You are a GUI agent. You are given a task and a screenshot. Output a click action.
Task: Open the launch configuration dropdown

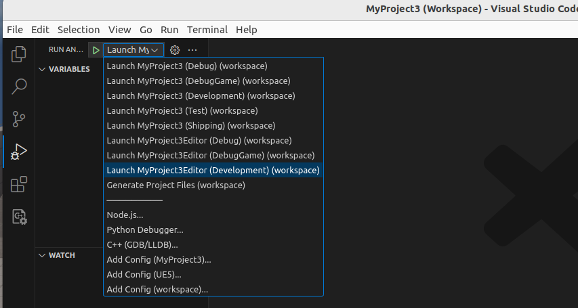tap(133, 50)
